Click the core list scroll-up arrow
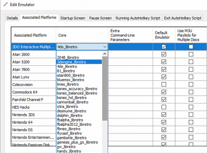This screenshot has width=207, height=153. pyautogui.click(x=105, y=54)
